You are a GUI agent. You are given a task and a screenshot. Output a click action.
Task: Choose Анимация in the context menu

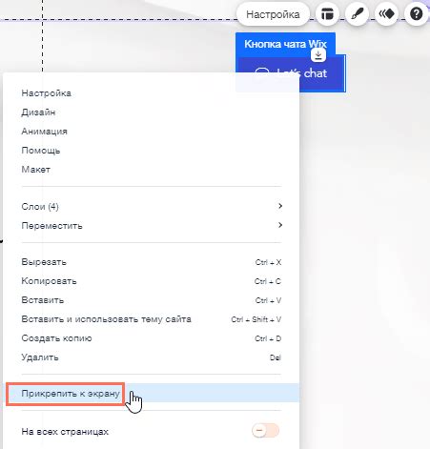[x=152, y=132]
